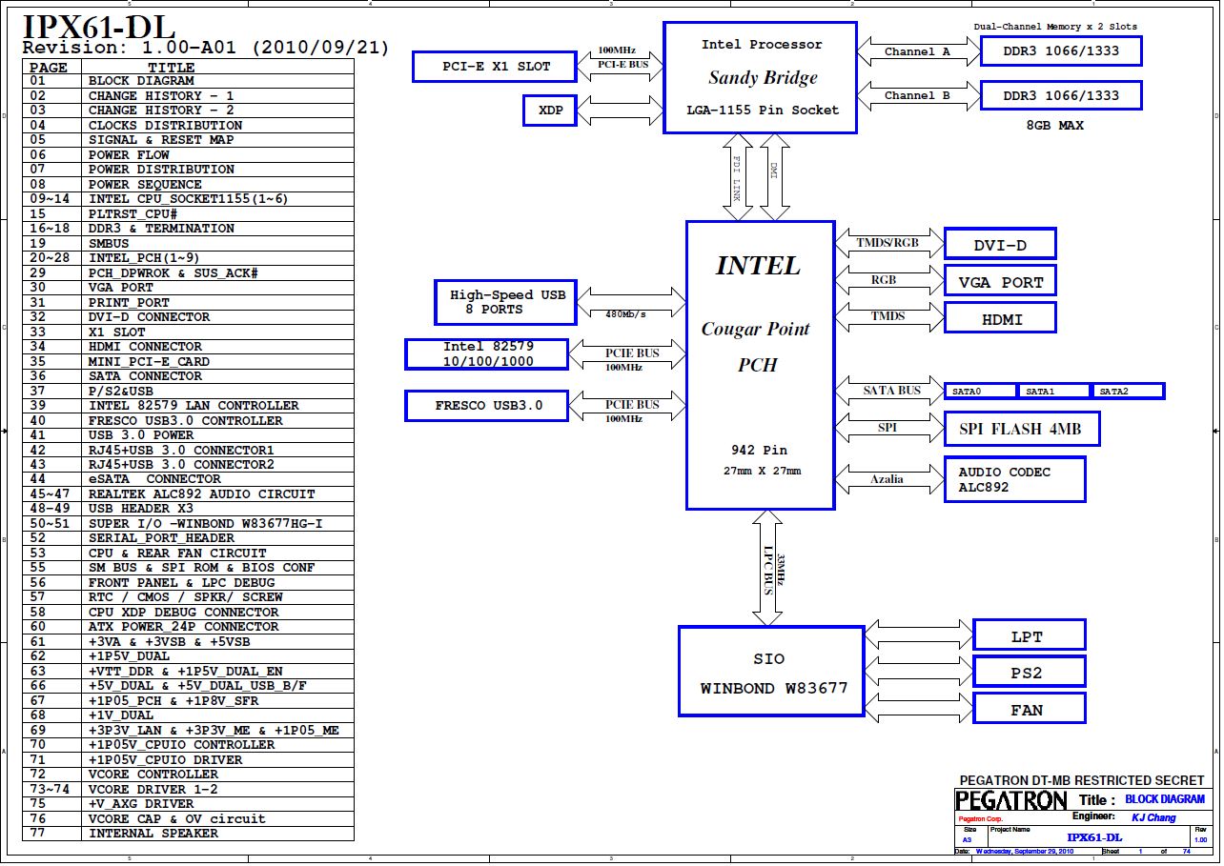Select the XDP box

(550, 111)
